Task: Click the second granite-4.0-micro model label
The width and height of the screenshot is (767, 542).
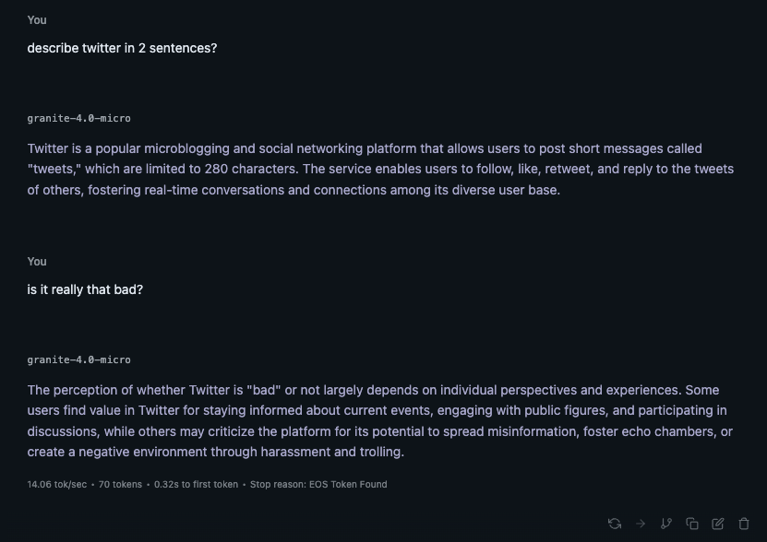Action: point(78,360)
